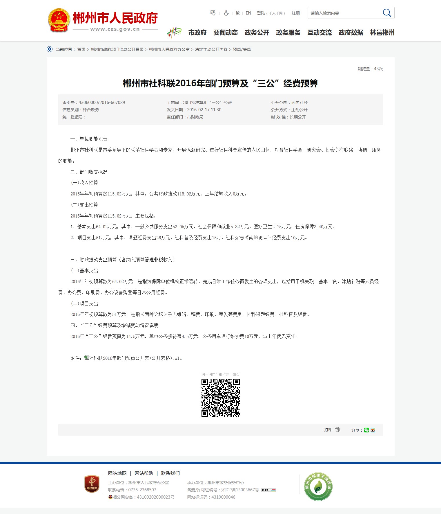
Task: Click the 公开范围：面向社会 field
Action: (x=289, y=103)
